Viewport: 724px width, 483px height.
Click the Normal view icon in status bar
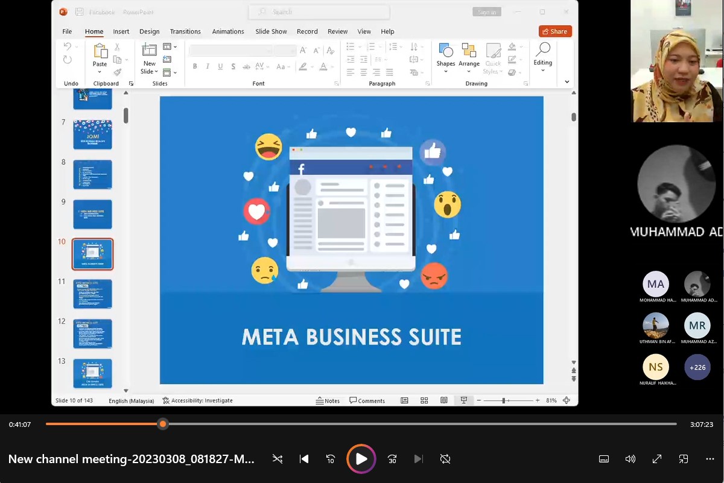(x=404, y=400)
